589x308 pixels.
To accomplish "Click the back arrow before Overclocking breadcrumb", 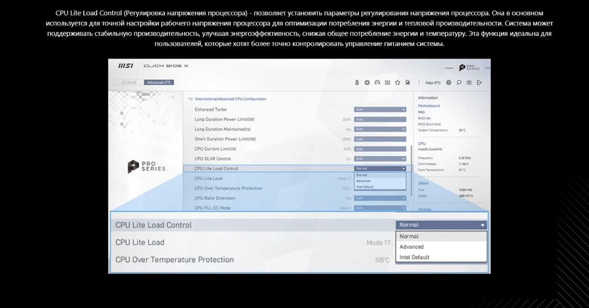I will (191, 99).
